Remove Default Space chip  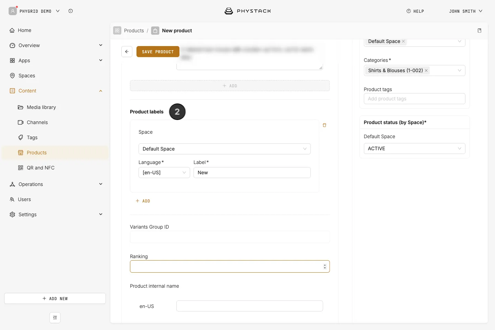pos(404,41)
